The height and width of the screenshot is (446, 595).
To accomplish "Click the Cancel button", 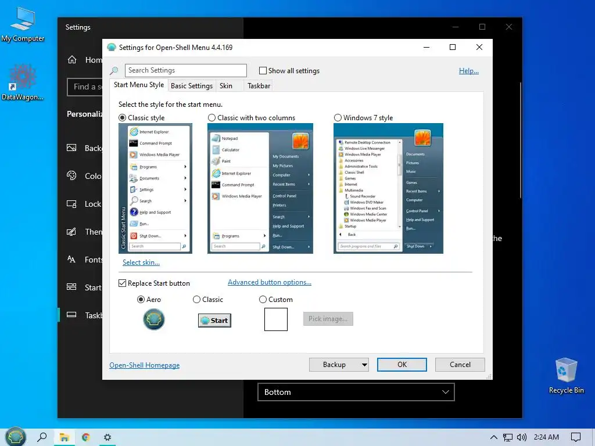I will point(460,365).
